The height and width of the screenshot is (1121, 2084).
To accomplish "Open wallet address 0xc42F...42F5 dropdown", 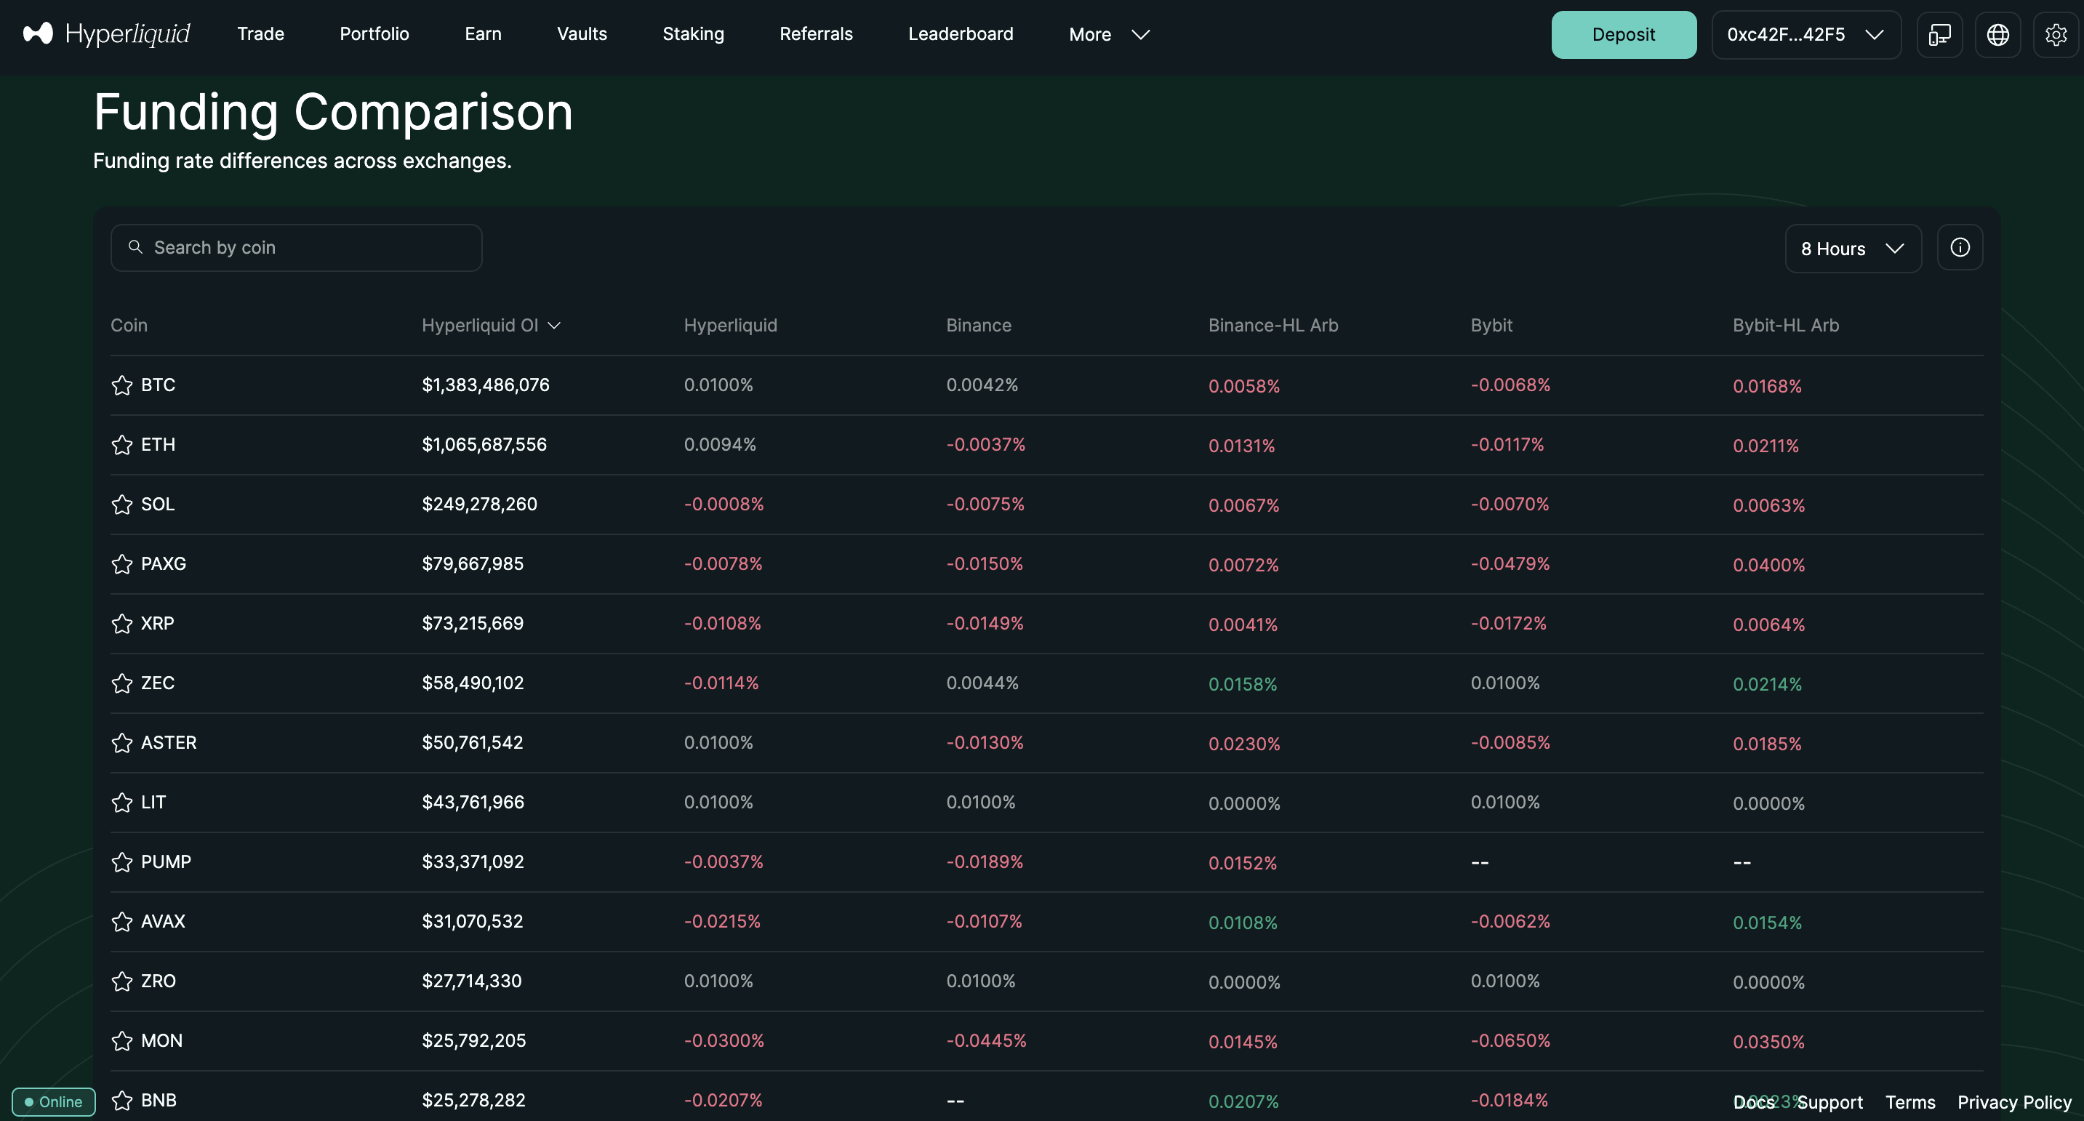I will [x=1805, y=35].
